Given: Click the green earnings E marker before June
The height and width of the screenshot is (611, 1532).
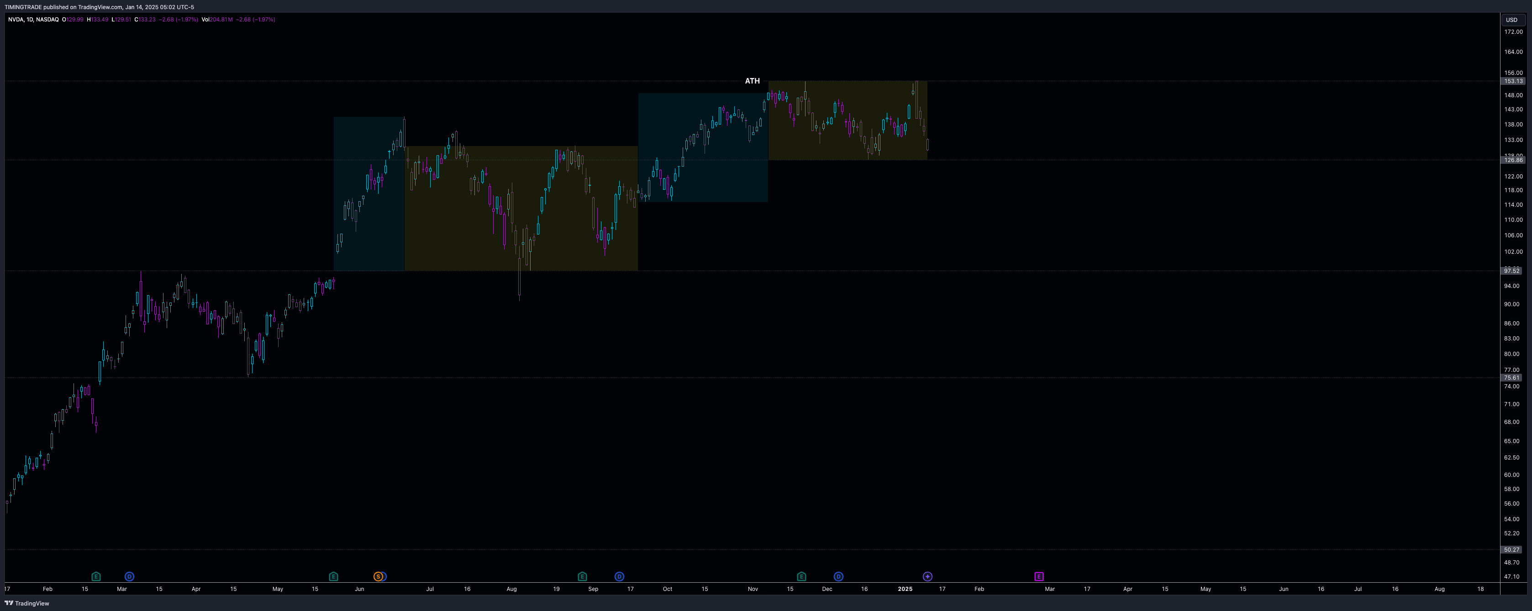Looking at the screenshot, I should [x=333, y=576].
